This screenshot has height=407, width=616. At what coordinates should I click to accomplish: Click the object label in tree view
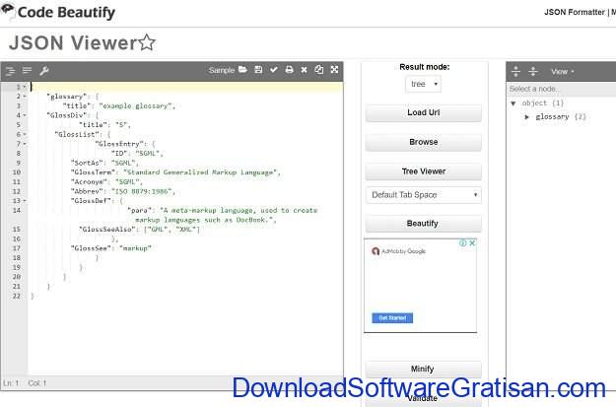[x=534, y=103]
